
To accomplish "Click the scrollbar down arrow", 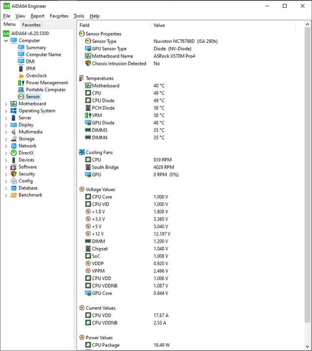I will pos(307,347).
